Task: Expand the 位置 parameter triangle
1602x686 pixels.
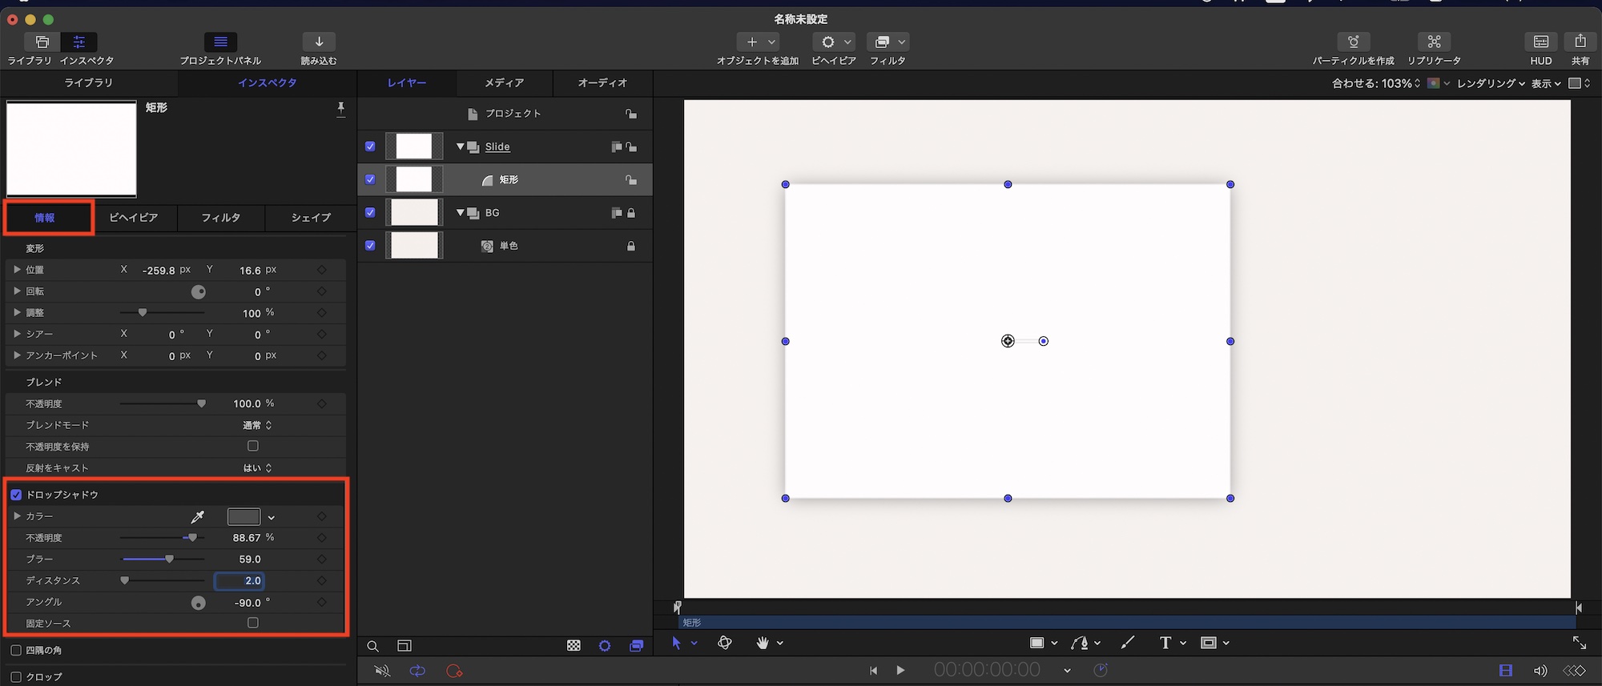Action: [x=17, y=270]
